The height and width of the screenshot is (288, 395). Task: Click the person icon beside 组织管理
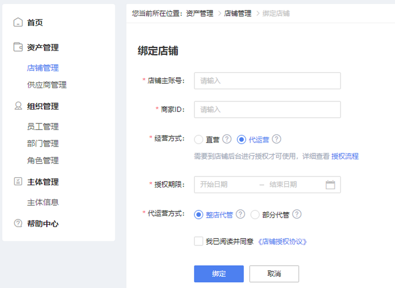click(x=18, y=106)
